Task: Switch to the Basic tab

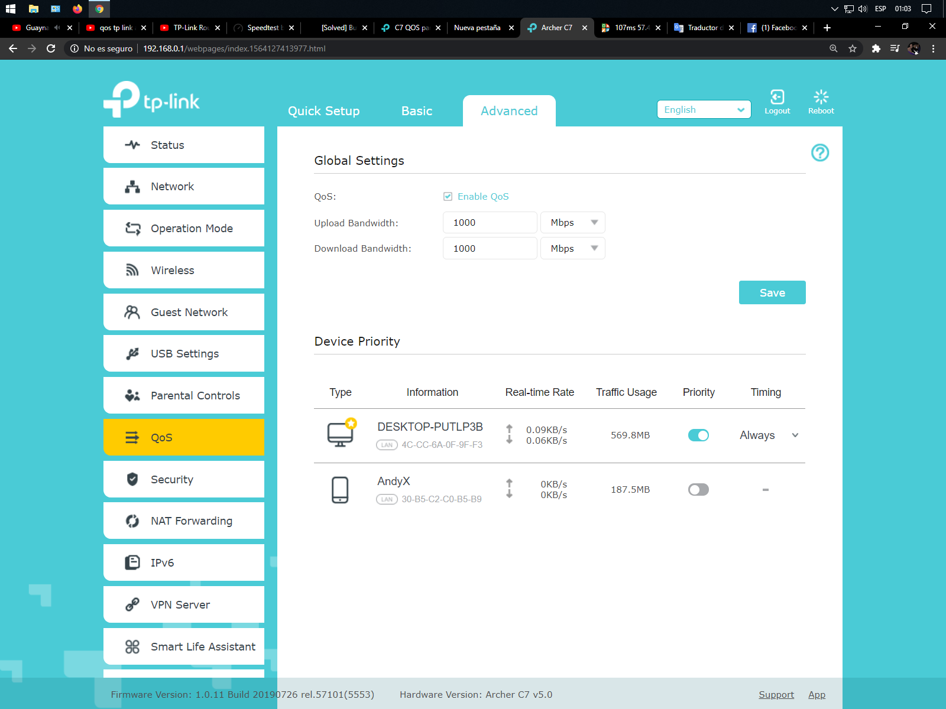Action: pyautogui.click(x=417, y=111)
